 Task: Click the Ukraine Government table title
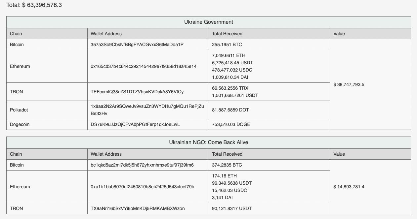tap(208, 22)
